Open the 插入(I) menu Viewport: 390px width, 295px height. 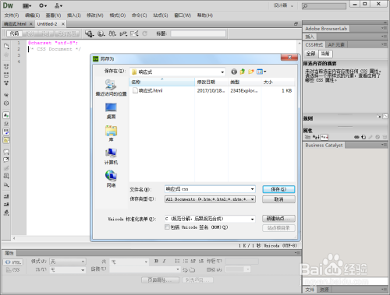coord(74,16)
